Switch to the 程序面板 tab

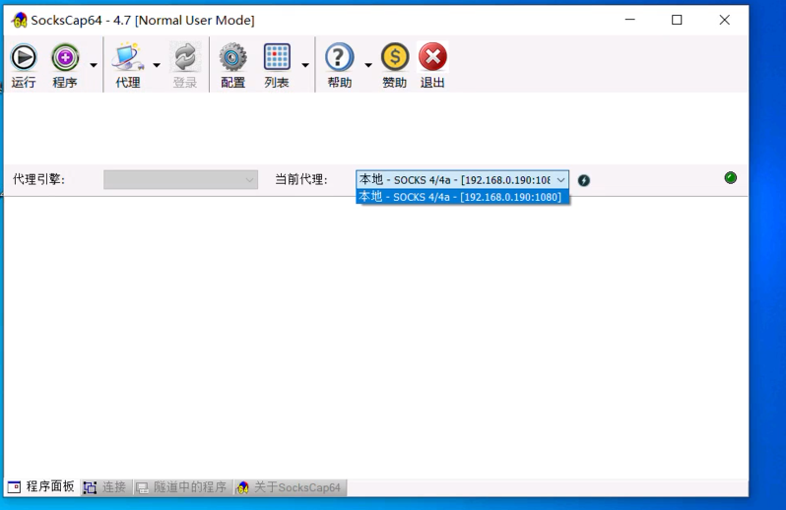click(x=42, y=487)
